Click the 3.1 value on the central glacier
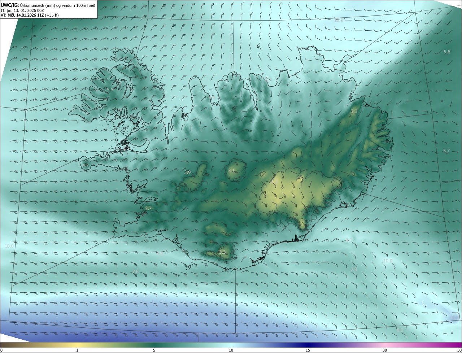462x353 pixels. pos(231,170)
